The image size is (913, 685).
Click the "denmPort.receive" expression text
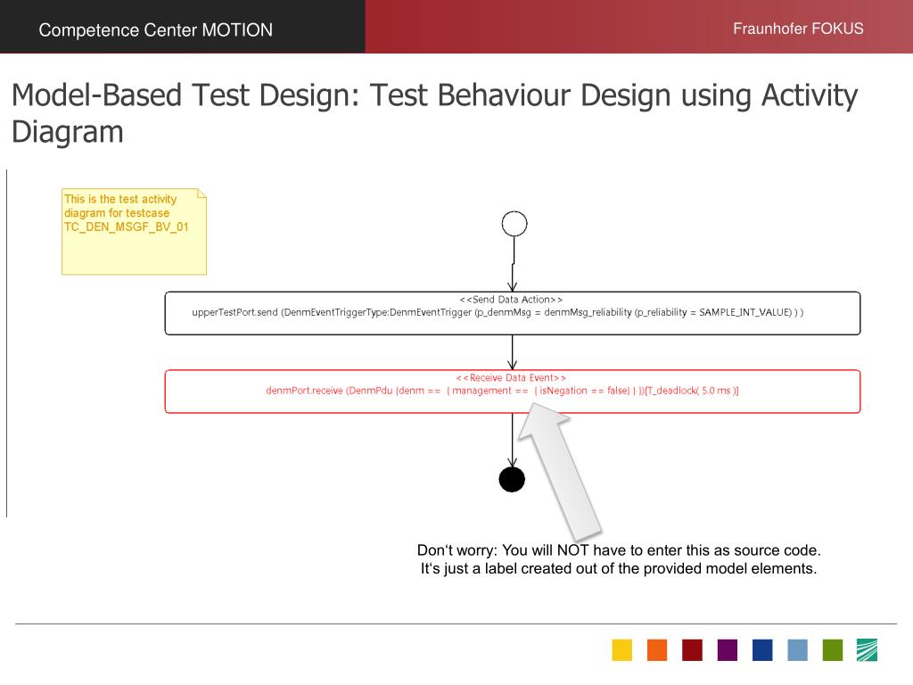point(502,391)
